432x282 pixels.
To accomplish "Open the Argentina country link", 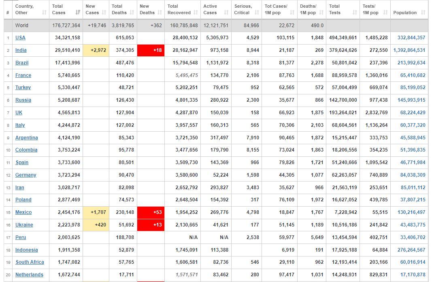I will coord(27,137).
